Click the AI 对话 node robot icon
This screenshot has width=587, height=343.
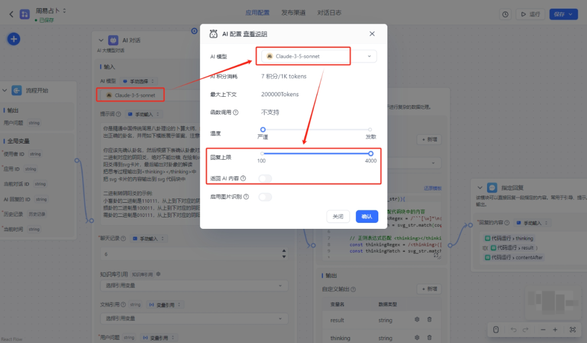pos(113,40)
